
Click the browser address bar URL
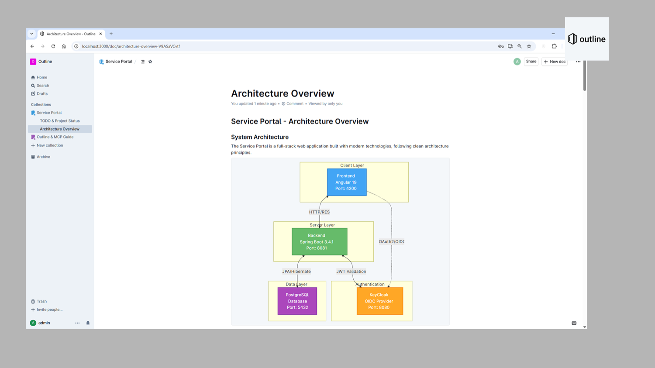click(x=131, y=46)
